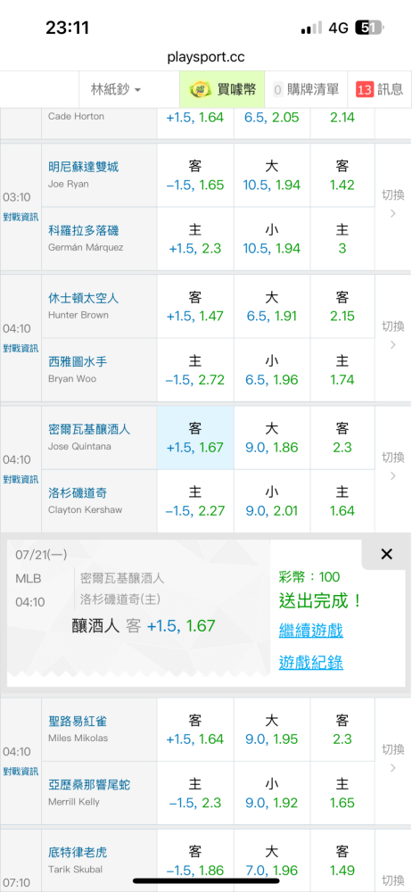Viewport: 412px width, 892px height.
Task: Select 大 10.5, 1.94 for Twins game
Action: click(x=271, y=175)
